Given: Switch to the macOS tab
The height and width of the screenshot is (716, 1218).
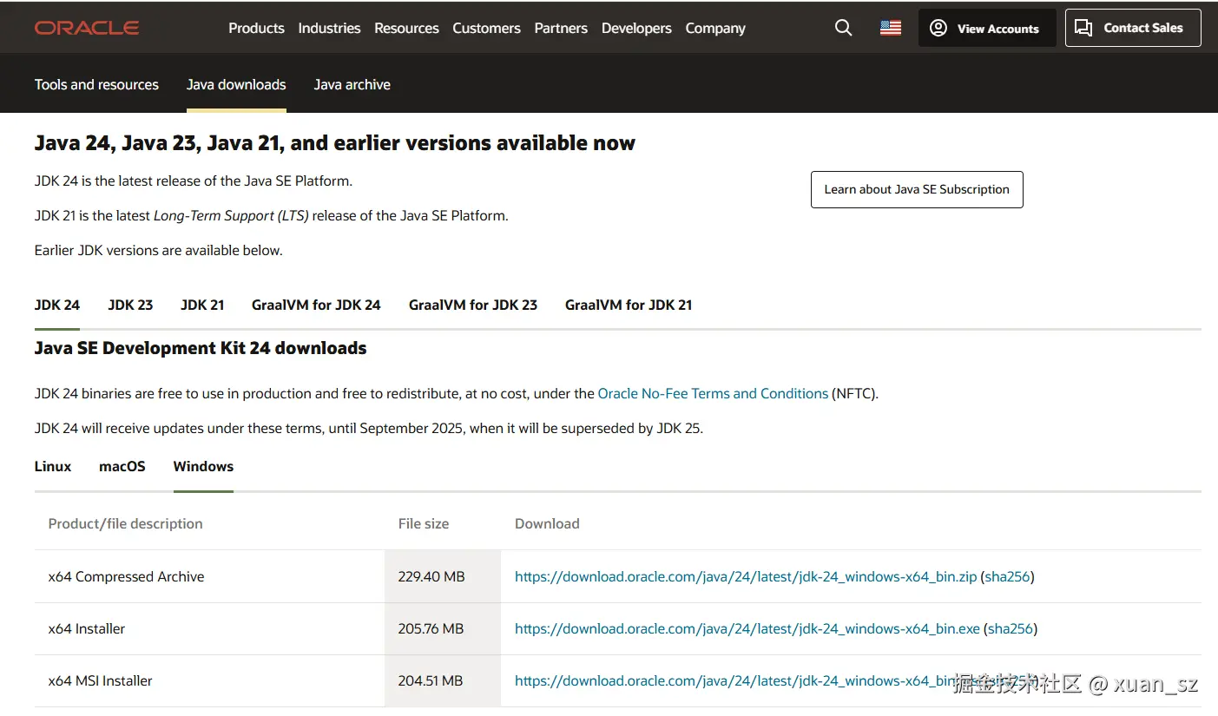Looking at the screenshot, I should click(x=122, y=466).
